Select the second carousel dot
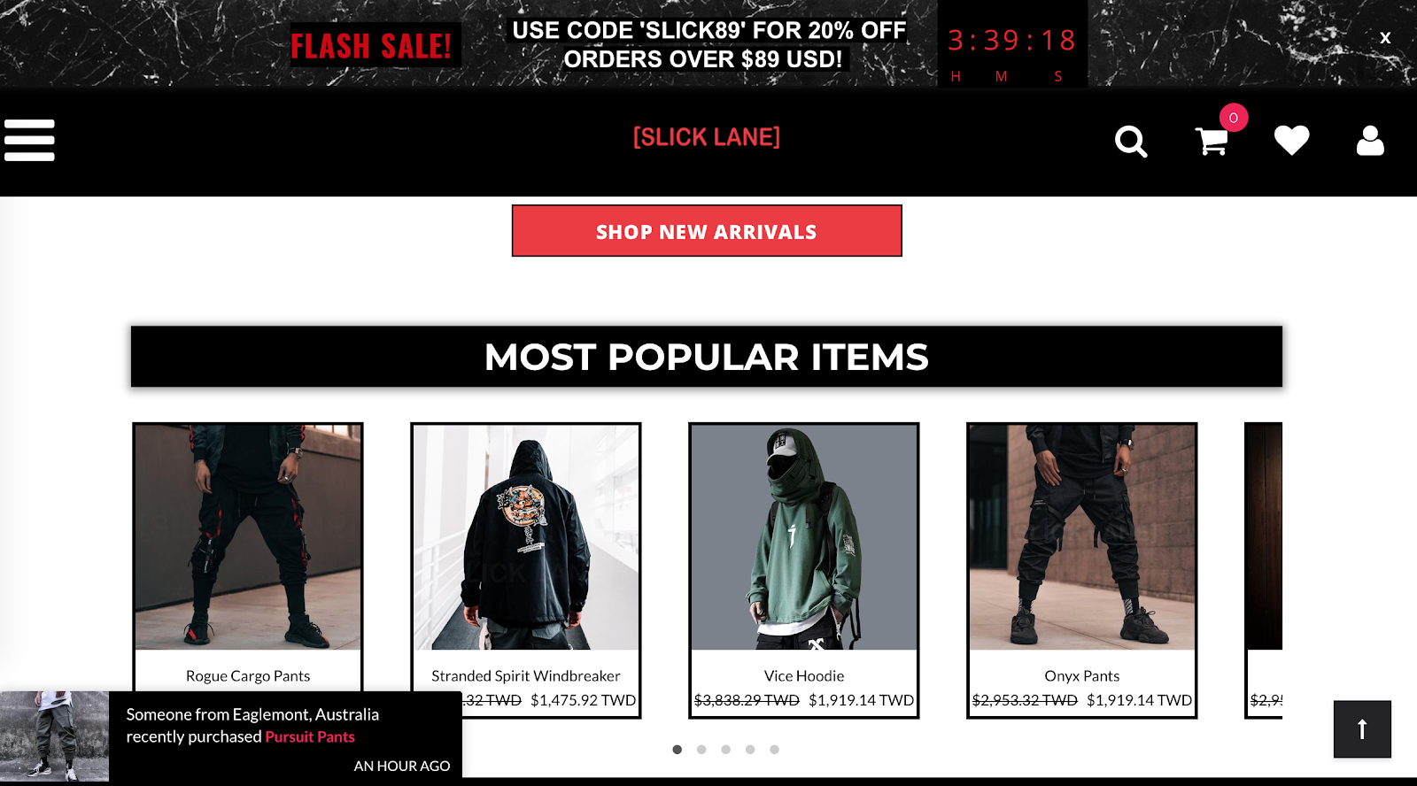 (x=701, y=750)
